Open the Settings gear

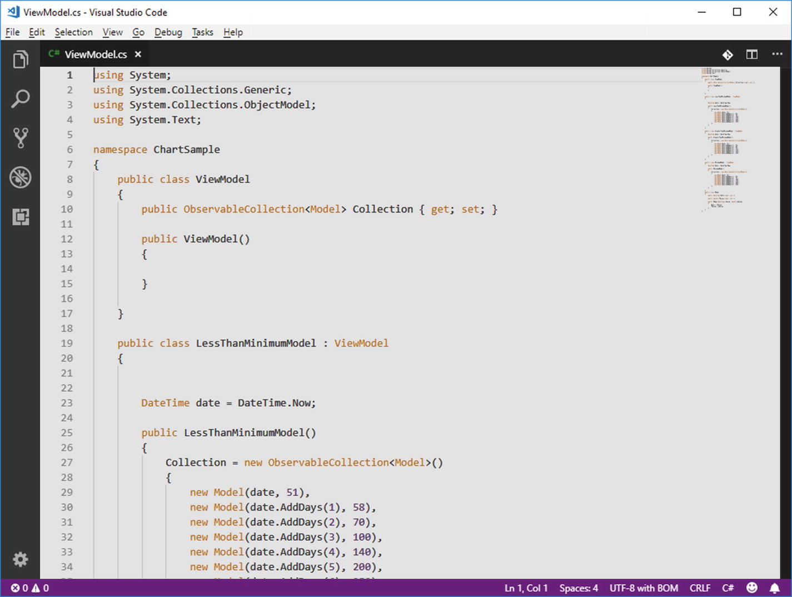coord(21,559)
